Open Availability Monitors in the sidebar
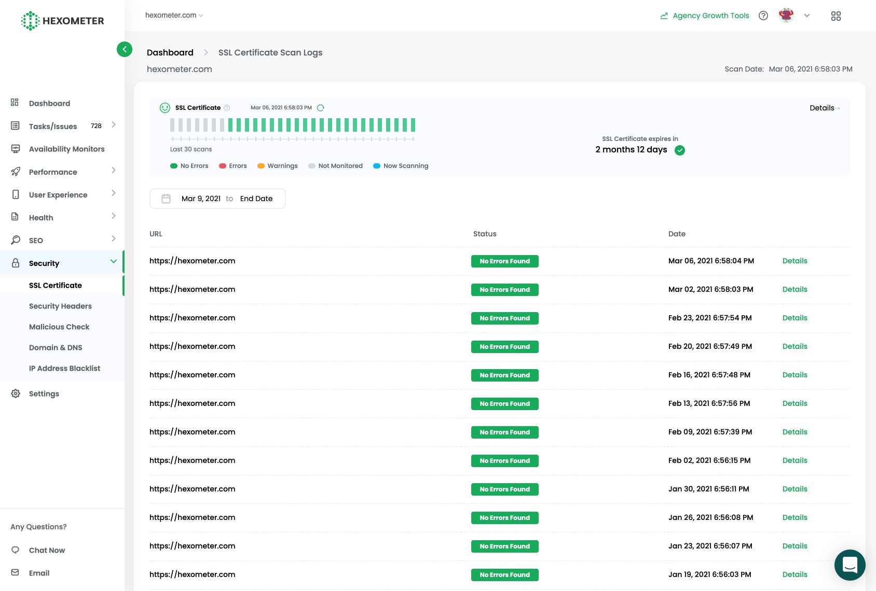Screen dimensions: 876x591 point(66,149)
